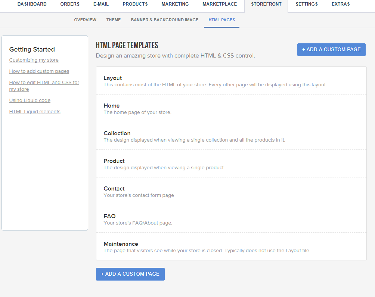Open the HTML Liquid elements link
Viewport: 375px width, 297px height.
click(35, 112)
